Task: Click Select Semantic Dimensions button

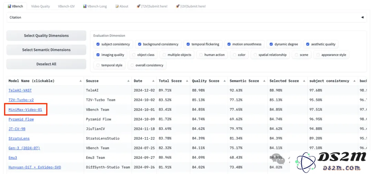Action: (x=46, y=50)
